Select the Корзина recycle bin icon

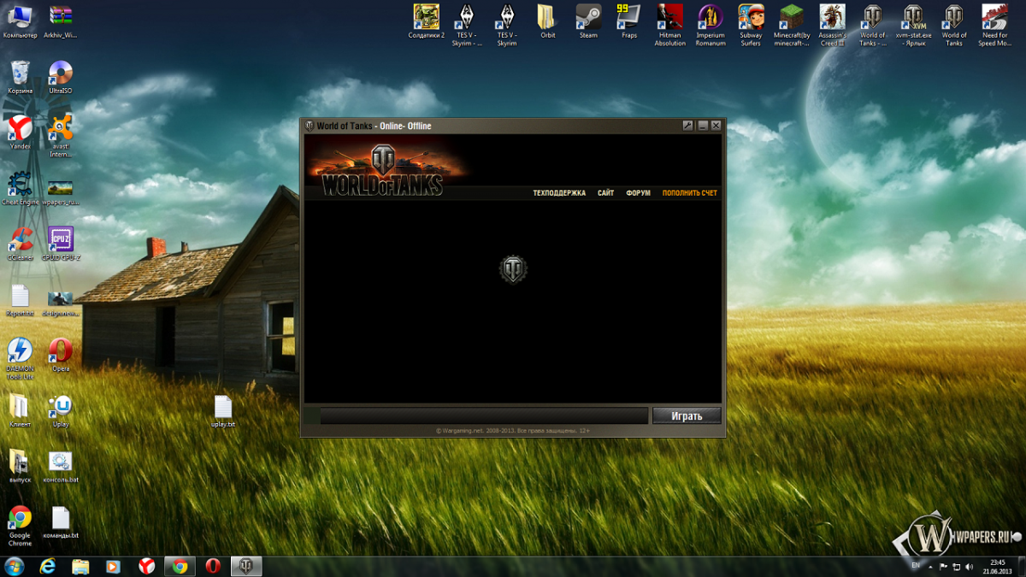(20, 77)
